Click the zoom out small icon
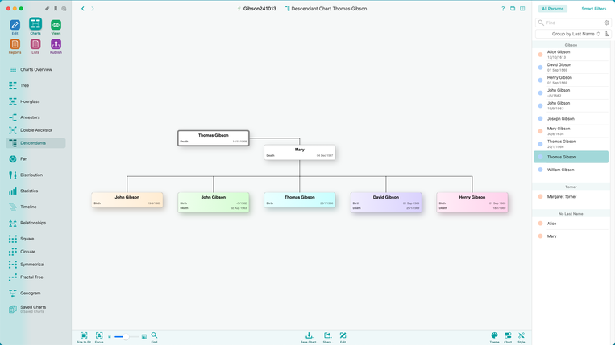This screenshot has width=615, height=345. pos(110,337)
